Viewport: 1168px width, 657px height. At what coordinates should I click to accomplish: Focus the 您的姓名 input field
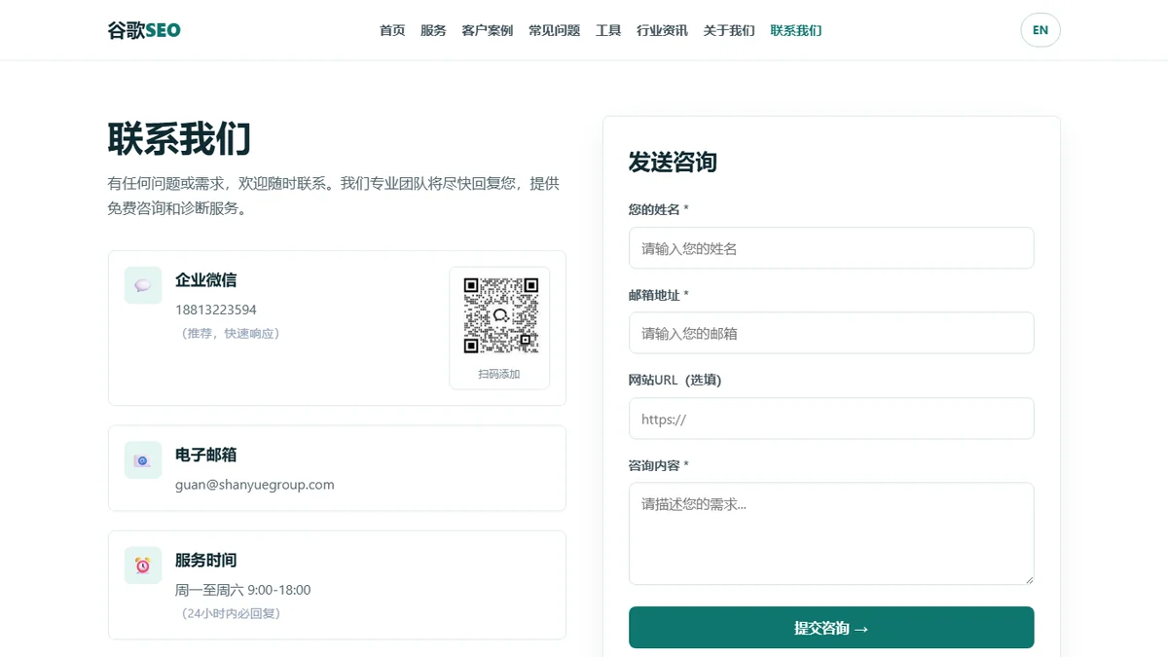[x=831, y=248]
